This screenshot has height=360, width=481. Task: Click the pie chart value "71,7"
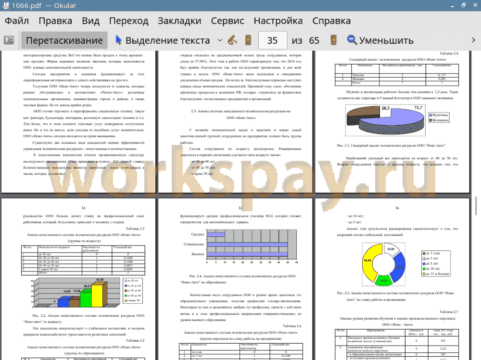tap(418, 108)
